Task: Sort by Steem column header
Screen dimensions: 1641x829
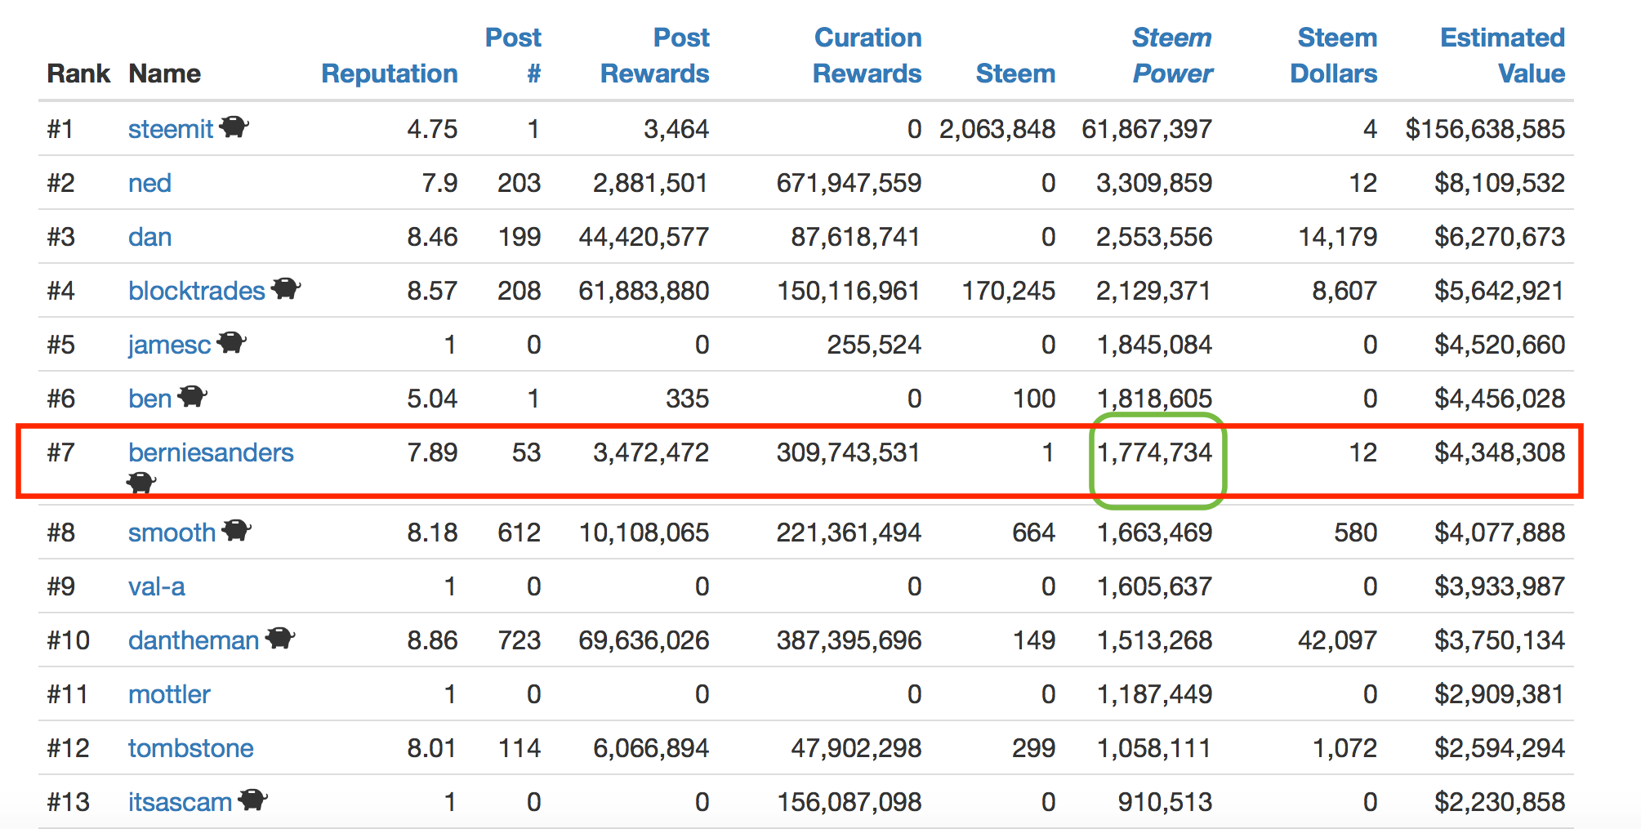Action: click(1015, 74)
